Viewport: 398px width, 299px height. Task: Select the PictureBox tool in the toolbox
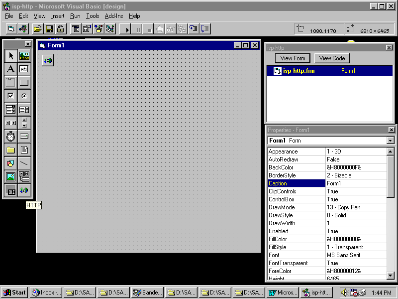pos(24,56)
